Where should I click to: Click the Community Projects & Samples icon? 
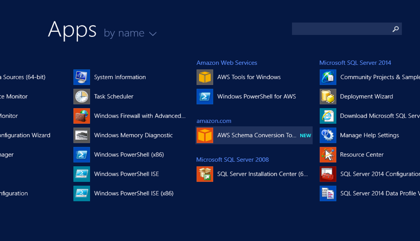[328, 77]
